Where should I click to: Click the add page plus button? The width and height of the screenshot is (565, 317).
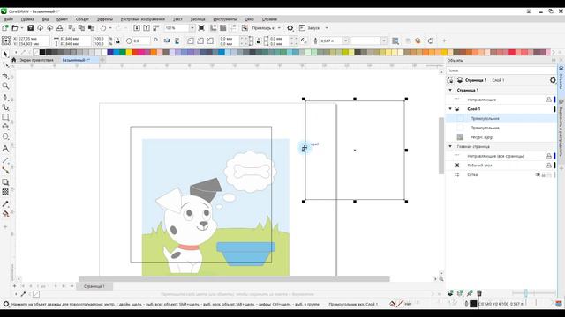pos(72,286)
